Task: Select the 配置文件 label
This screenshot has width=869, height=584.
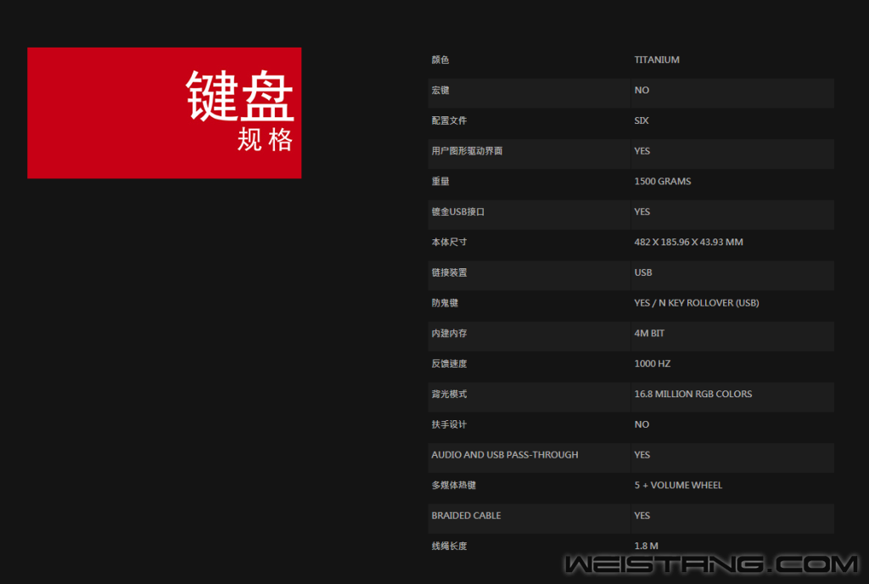Action: [x=449, y=121]
